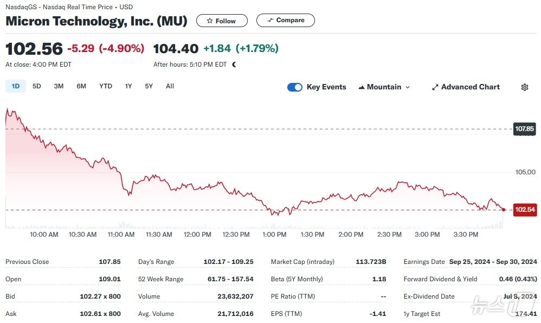Toggle the Key Events switch
Viewport: 541px width, 323px height.
[295, 87]
